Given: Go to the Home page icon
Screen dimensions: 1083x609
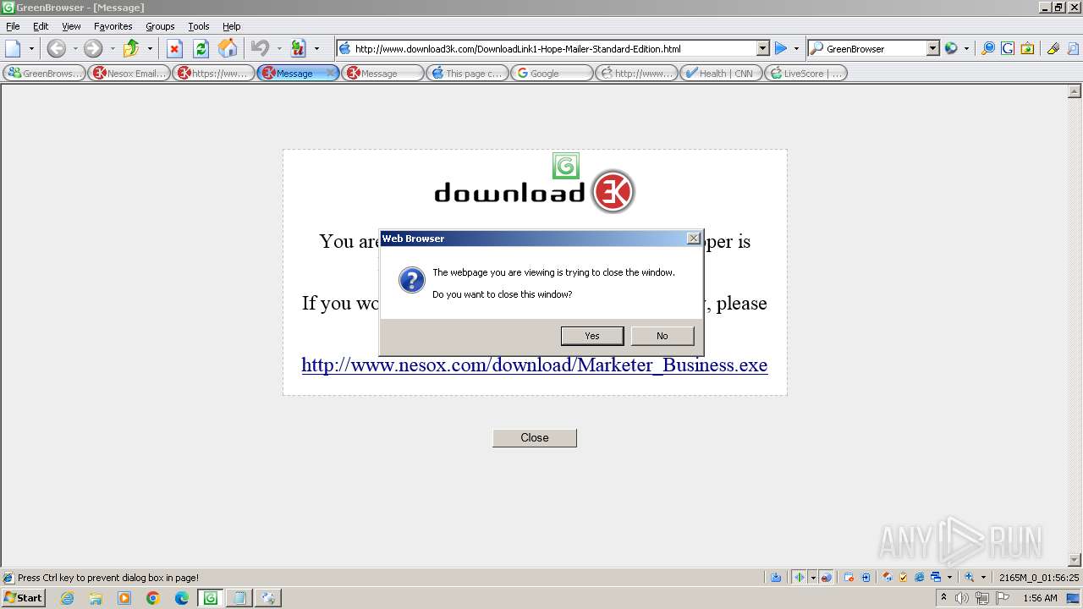Looking at the screenshot, I should click(x=228, y=48).
